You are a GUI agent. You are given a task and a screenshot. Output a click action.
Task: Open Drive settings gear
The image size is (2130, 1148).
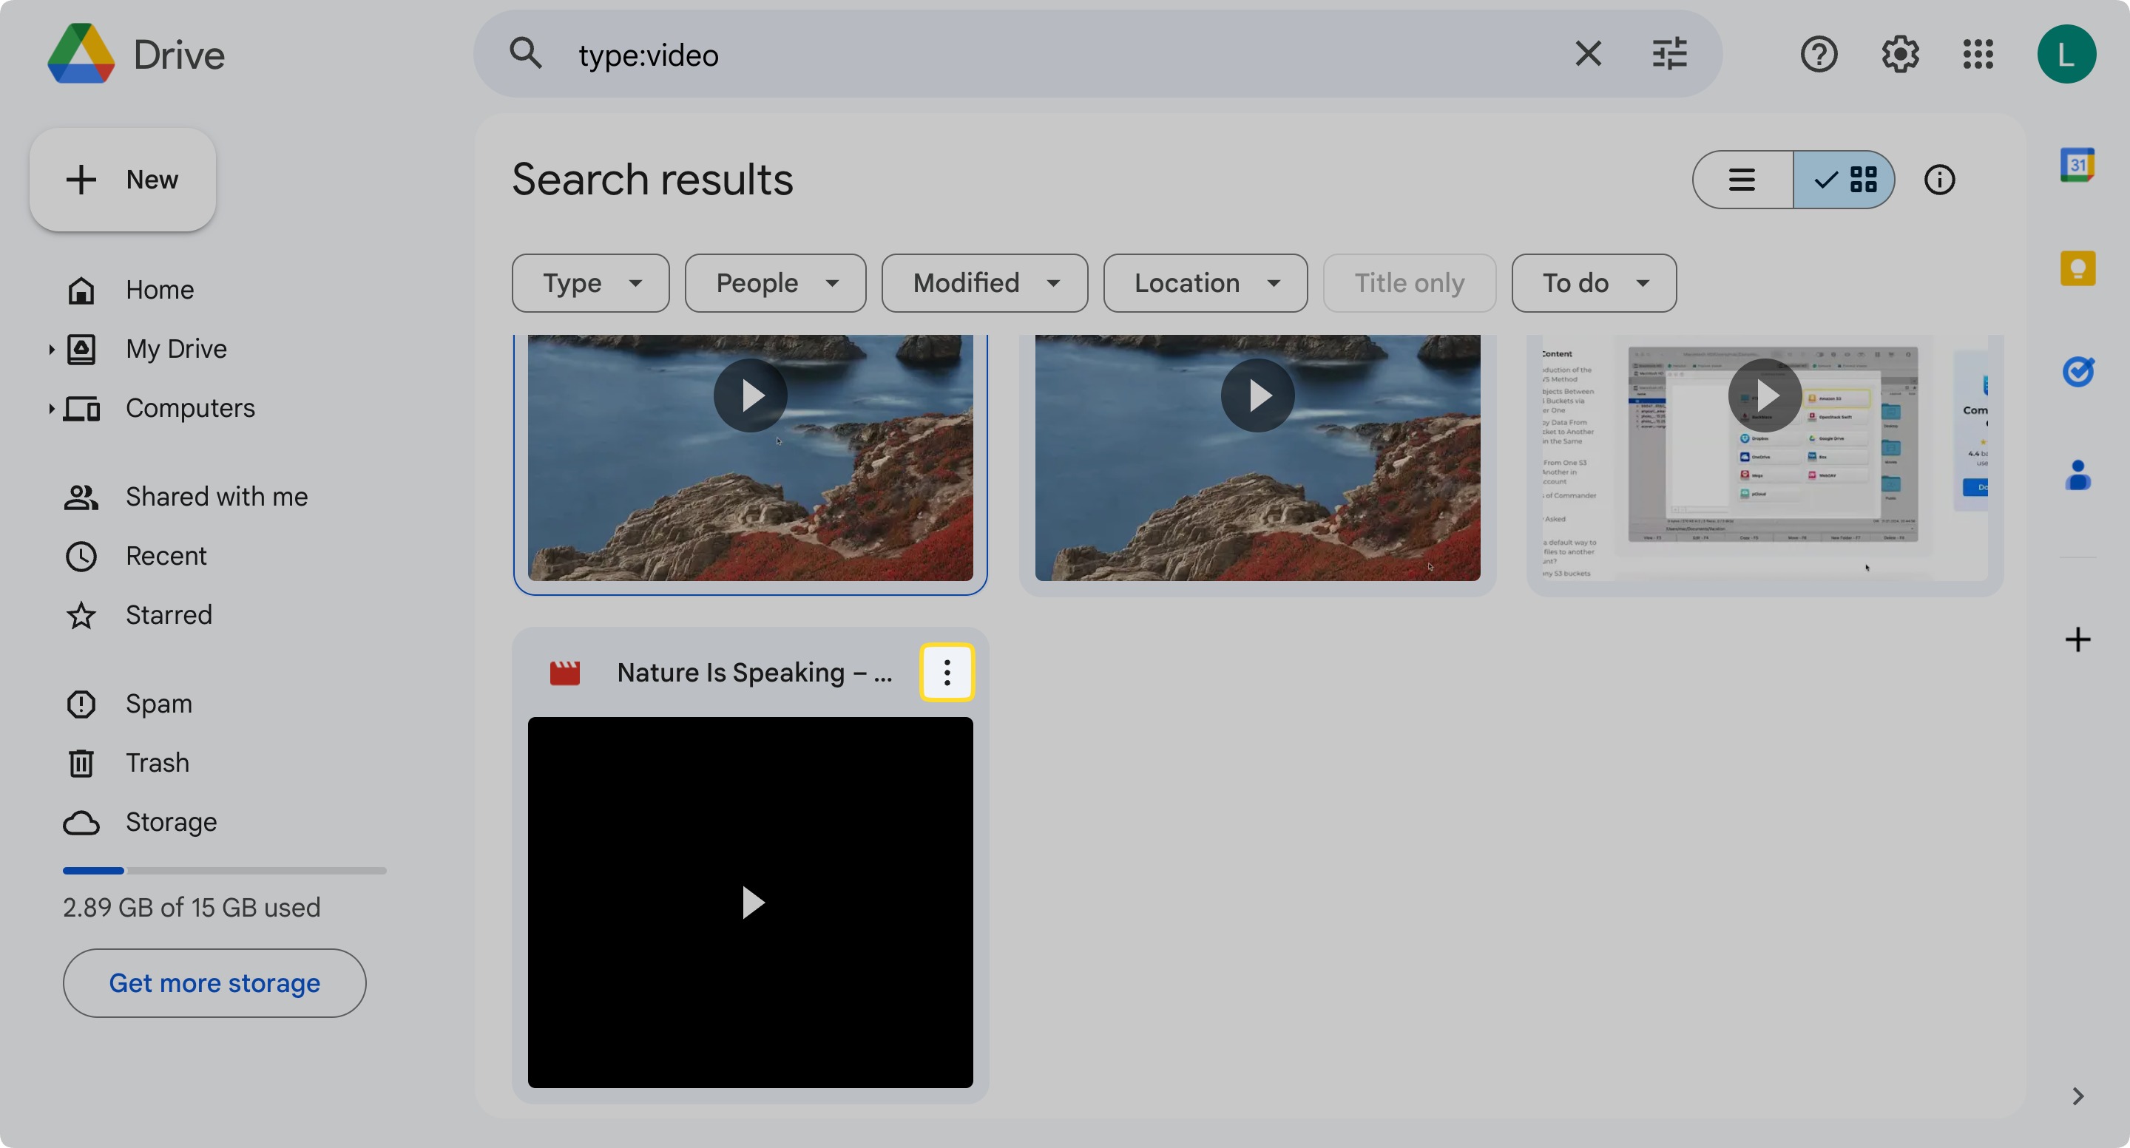coord(1899,54)
